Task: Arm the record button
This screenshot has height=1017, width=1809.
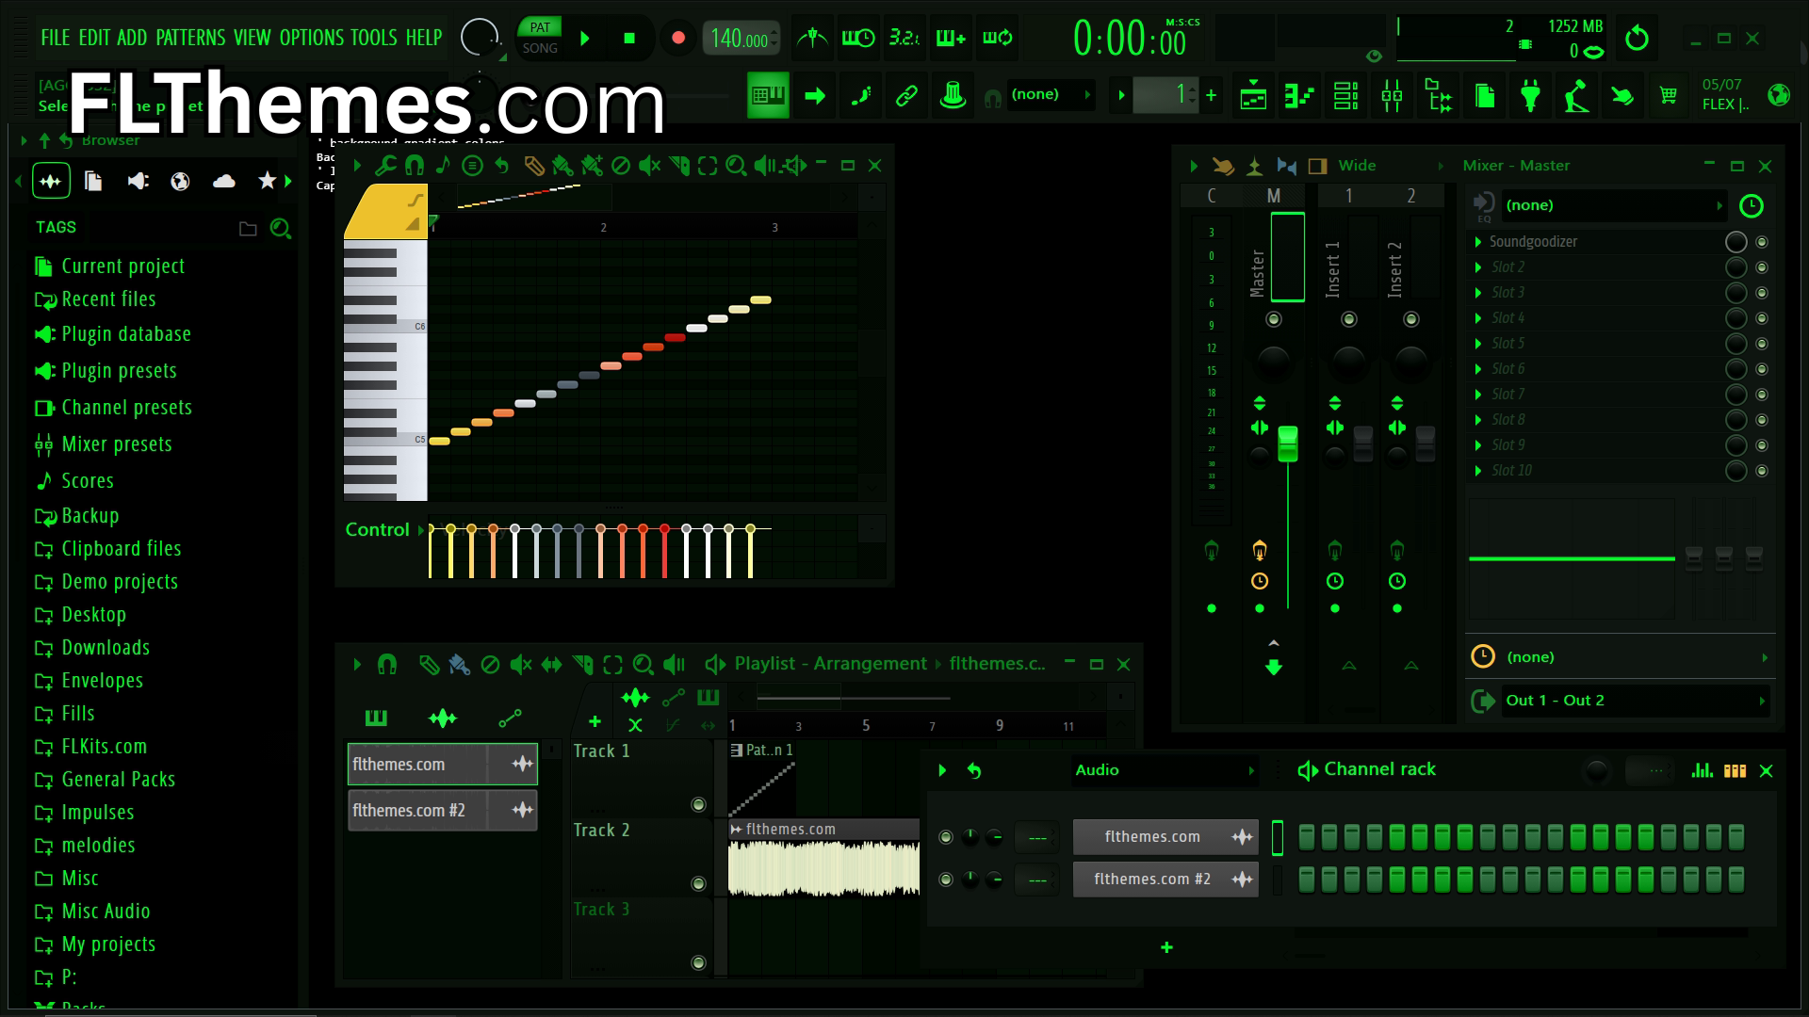Action: click(677, 39)
